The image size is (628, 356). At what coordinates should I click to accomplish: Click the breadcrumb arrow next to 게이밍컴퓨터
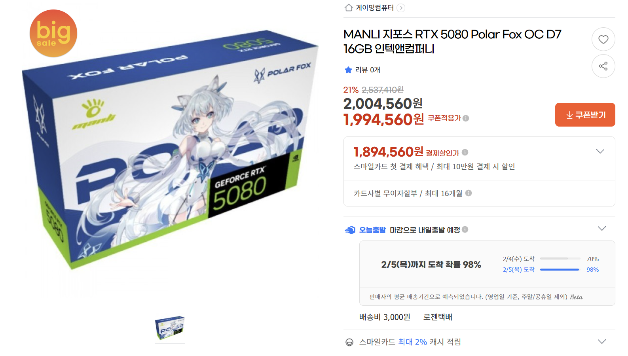coord(401,8)
